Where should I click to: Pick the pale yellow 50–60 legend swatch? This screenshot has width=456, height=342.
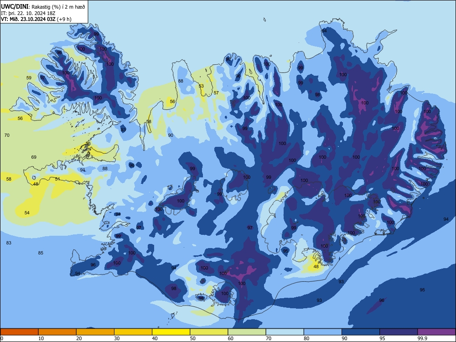(209, 332)
